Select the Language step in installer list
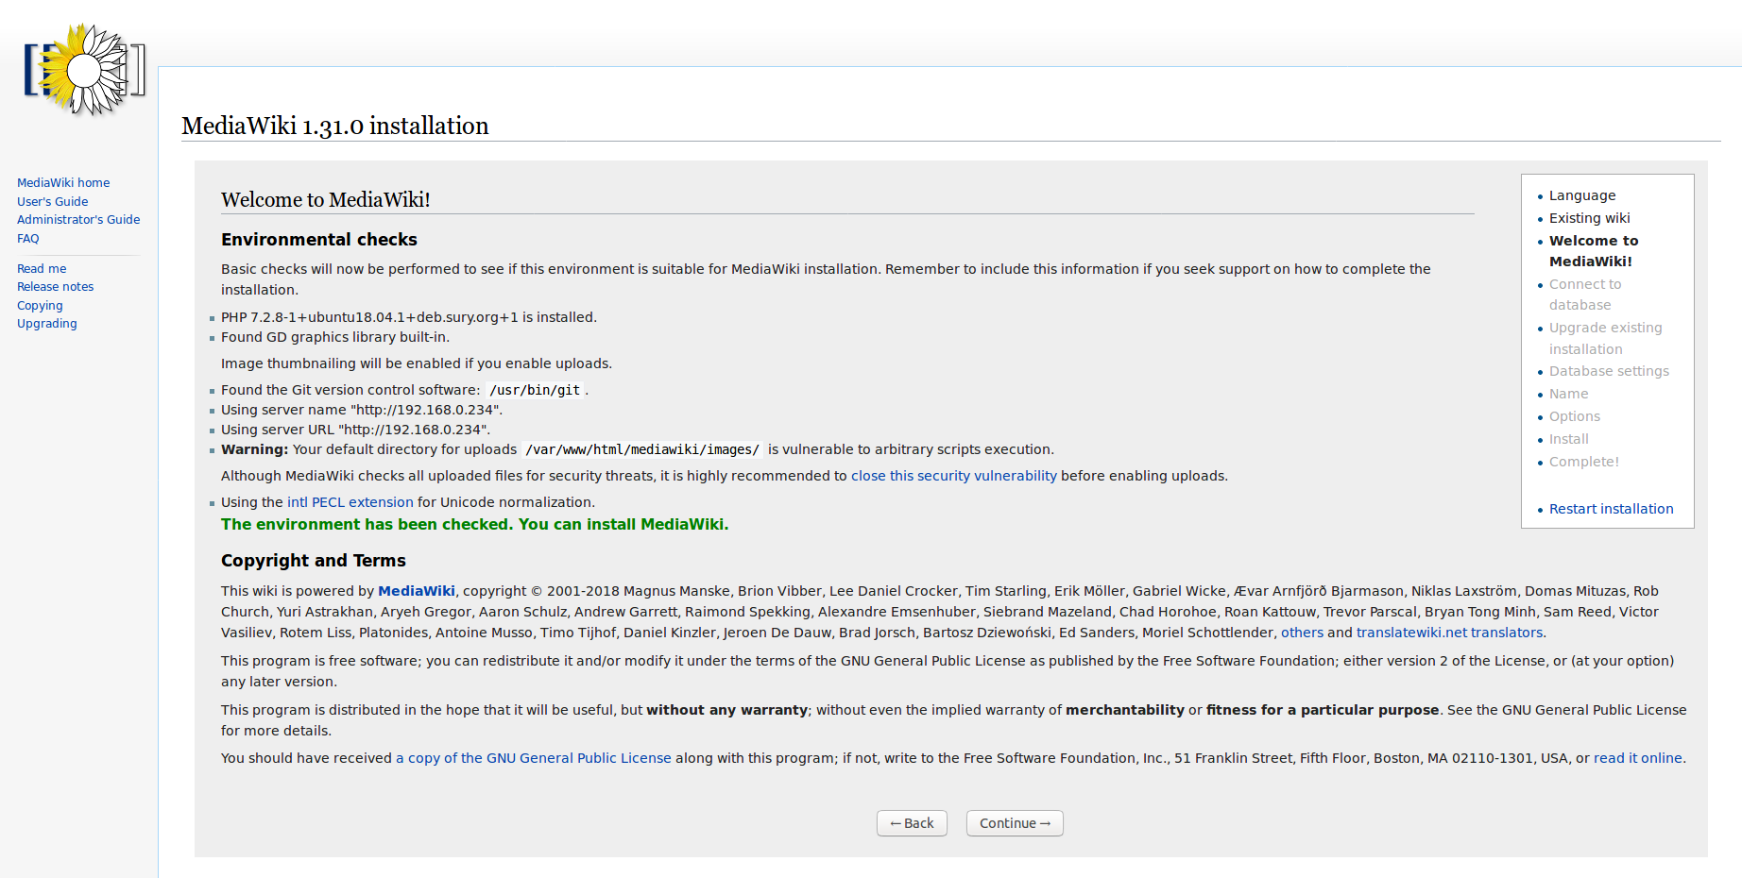This screenshot has width=1742, height=878. click(x=1582, y=195)
